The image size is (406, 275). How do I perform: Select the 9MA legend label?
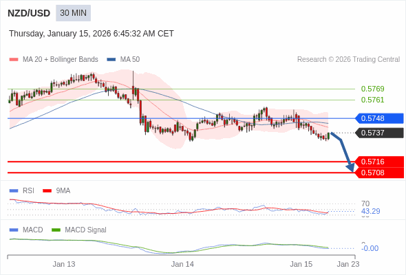point(63,191)
